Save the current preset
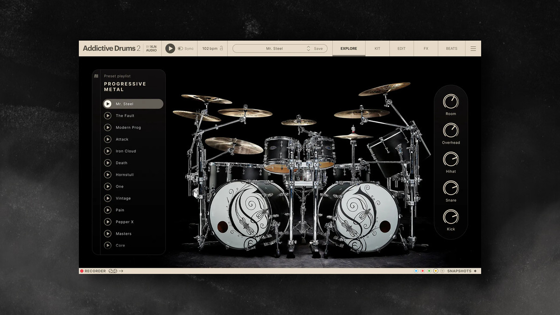The image size is (560, 315). tap(318, 49)
